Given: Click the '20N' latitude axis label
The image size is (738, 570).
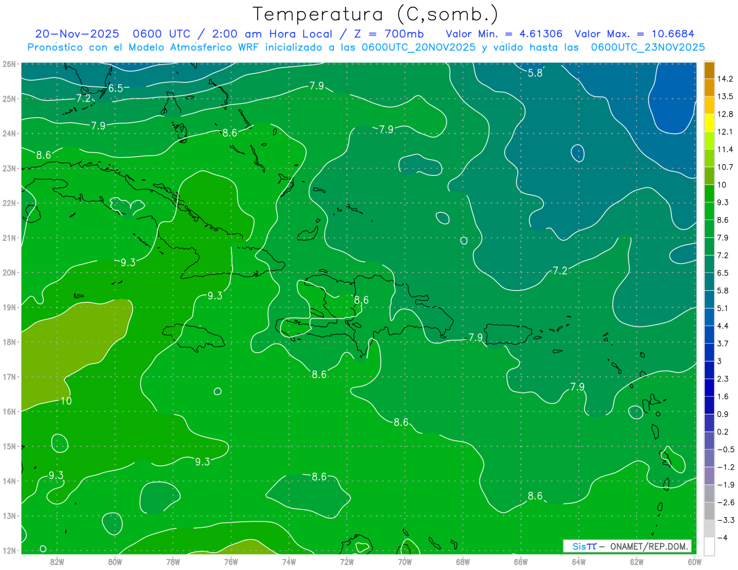Looking at the screenshot, I should tap(9, 272).
